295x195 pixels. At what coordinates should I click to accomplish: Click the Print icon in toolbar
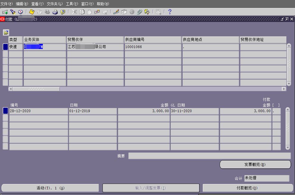(55, 12)
